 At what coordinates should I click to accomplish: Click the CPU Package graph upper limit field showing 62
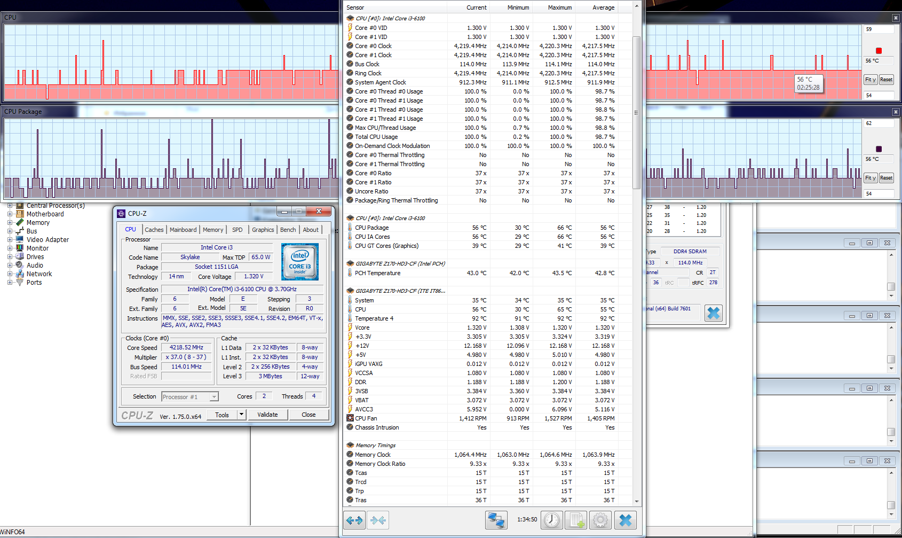click(879, 123)
